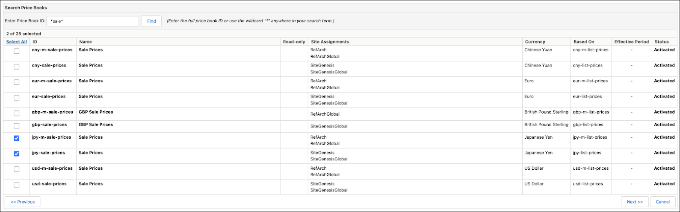The width and height of the screenshot is (680, 212).
Task: Click GBP Sale Prices name for gbp-m-sale-prices
Action: point(96,112)
